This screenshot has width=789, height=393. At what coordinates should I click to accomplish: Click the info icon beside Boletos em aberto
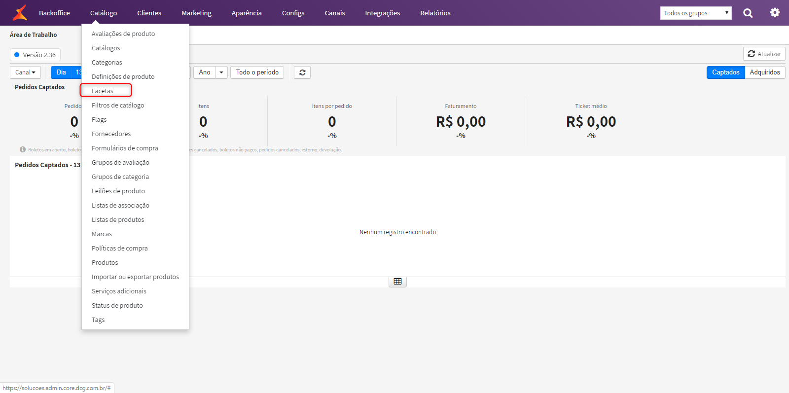click(x=23, y=149)
